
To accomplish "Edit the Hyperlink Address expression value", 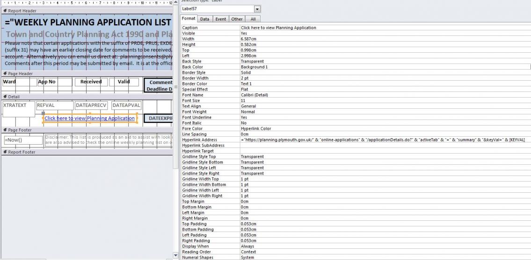I will 385,140.
